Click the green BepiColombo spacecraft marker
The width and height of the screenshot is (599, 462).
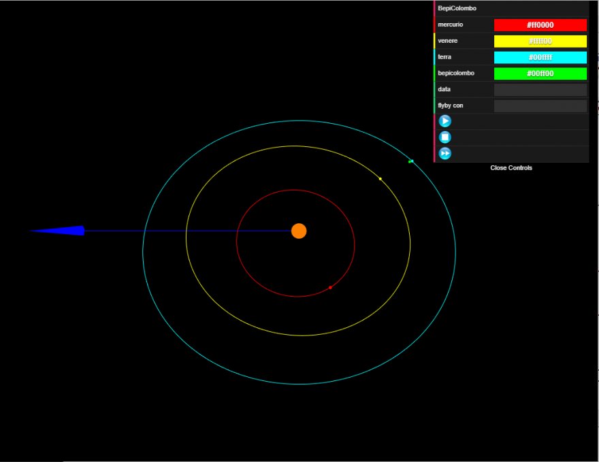tap(410, 161)
